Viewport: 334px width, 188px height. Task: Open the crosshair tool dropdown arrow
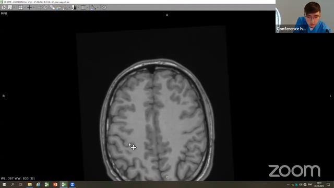point(34,7)
